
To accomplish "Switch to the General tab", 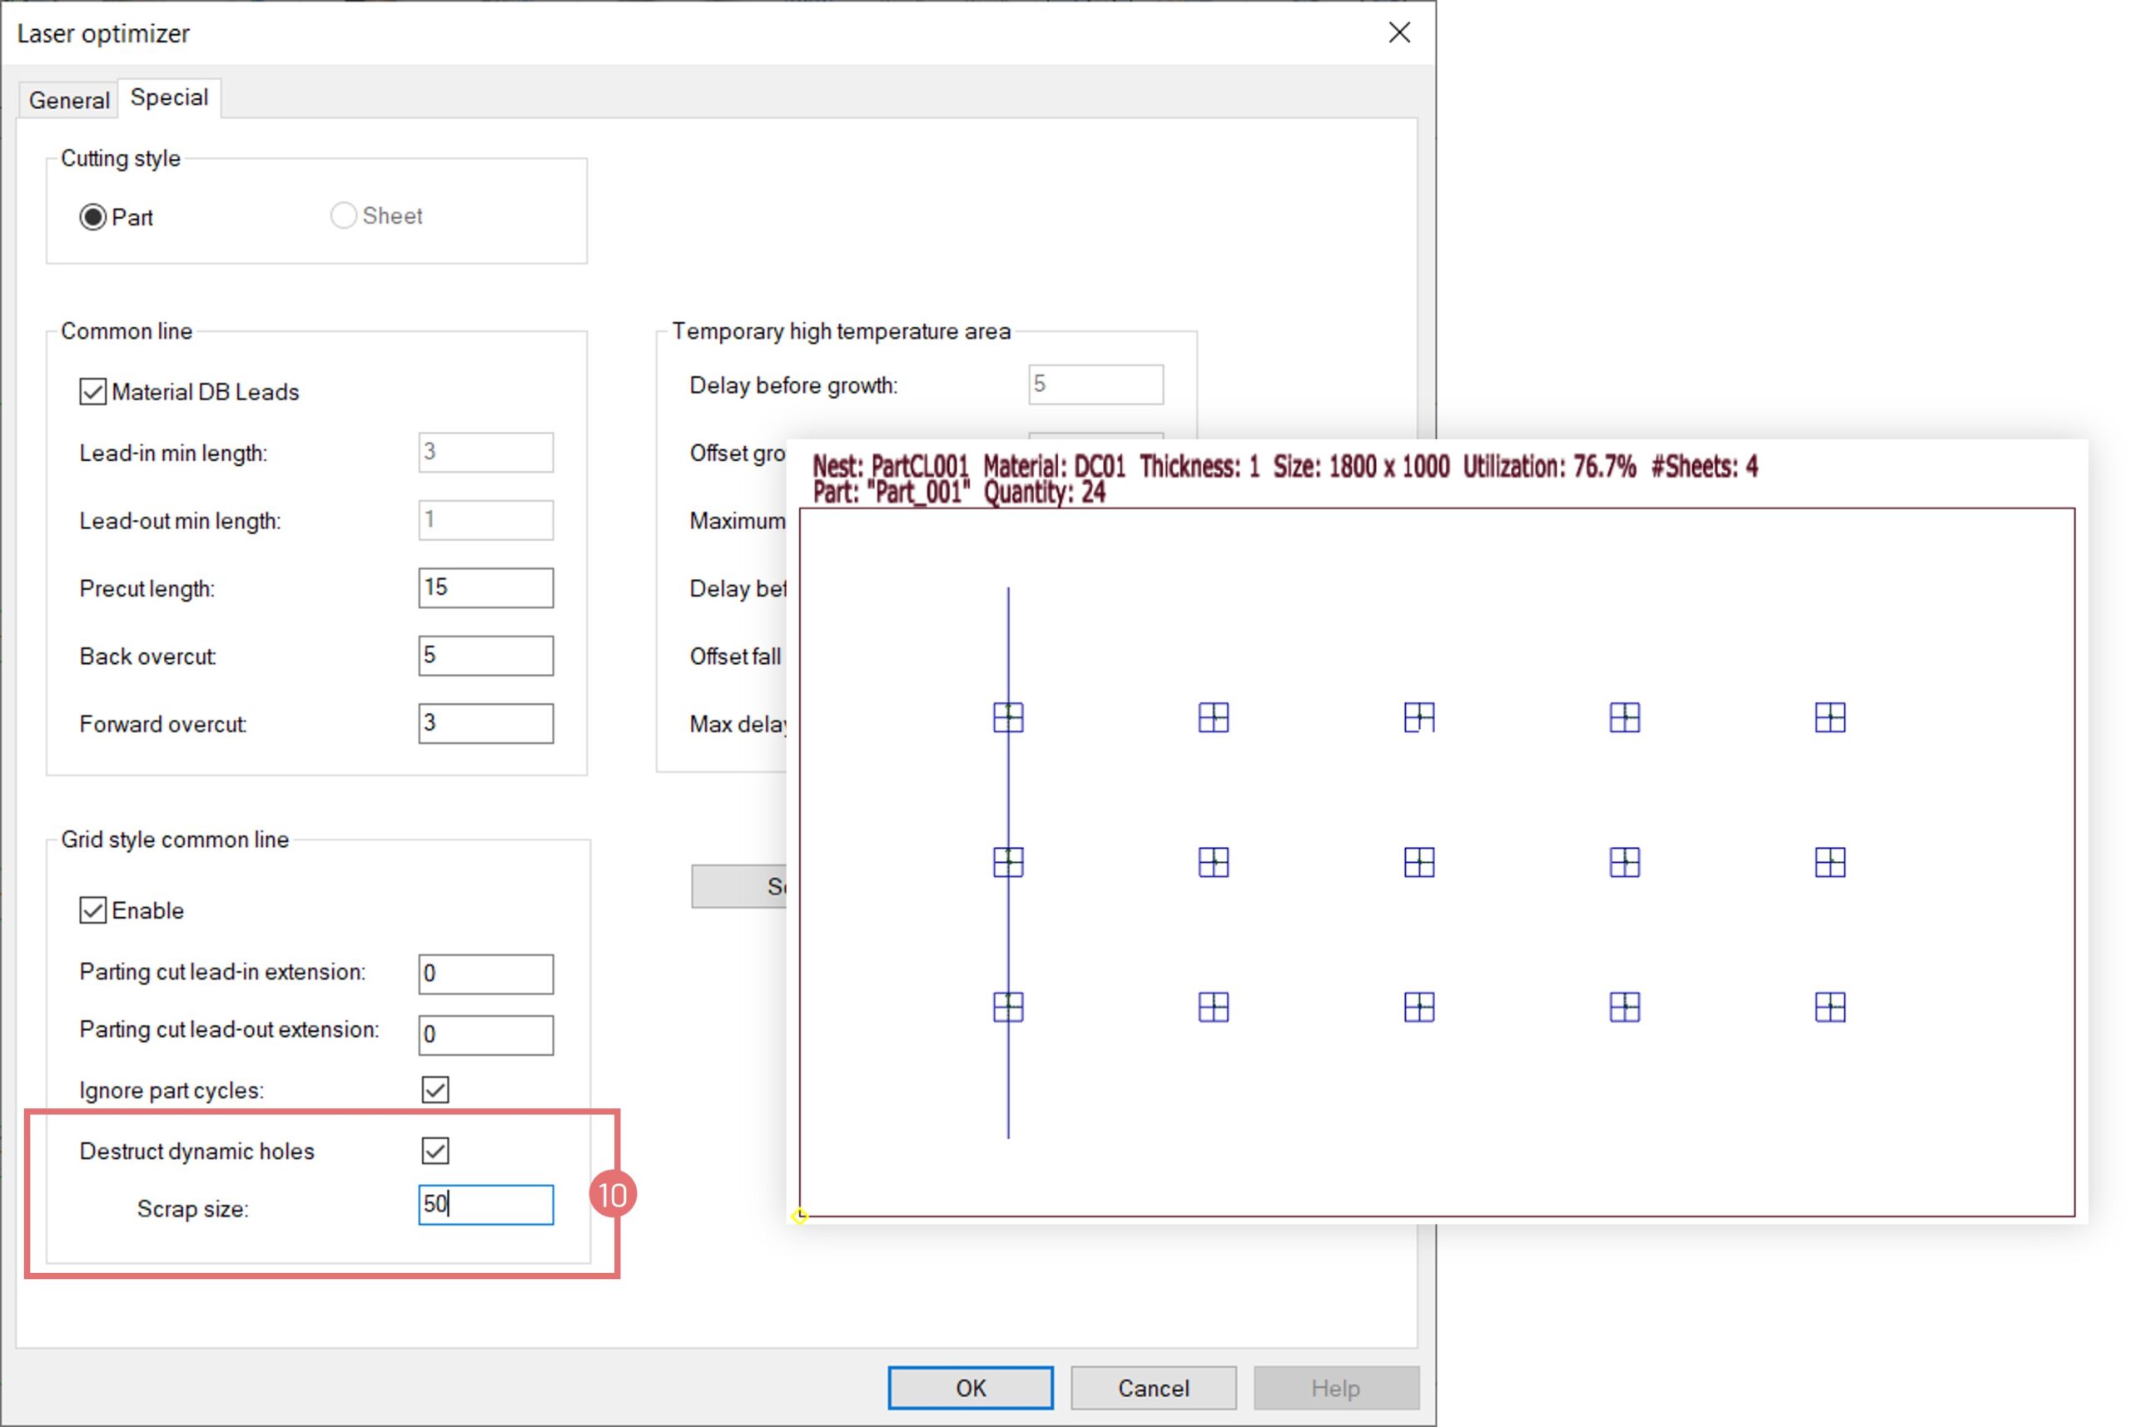I will pyautogui.click(x=69, y=100).
